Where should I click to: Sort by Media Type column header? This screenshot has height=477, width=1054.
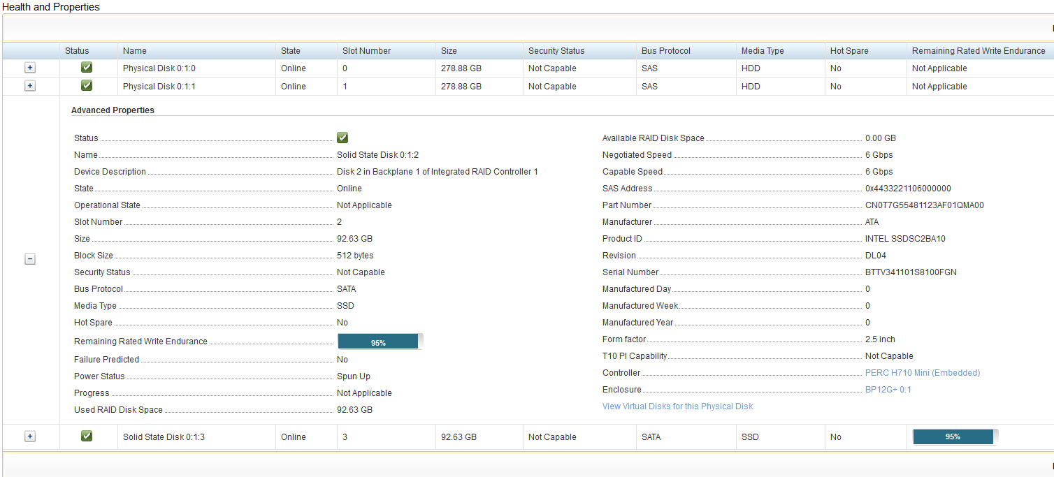pyautogui.click(x=763, y=51)
